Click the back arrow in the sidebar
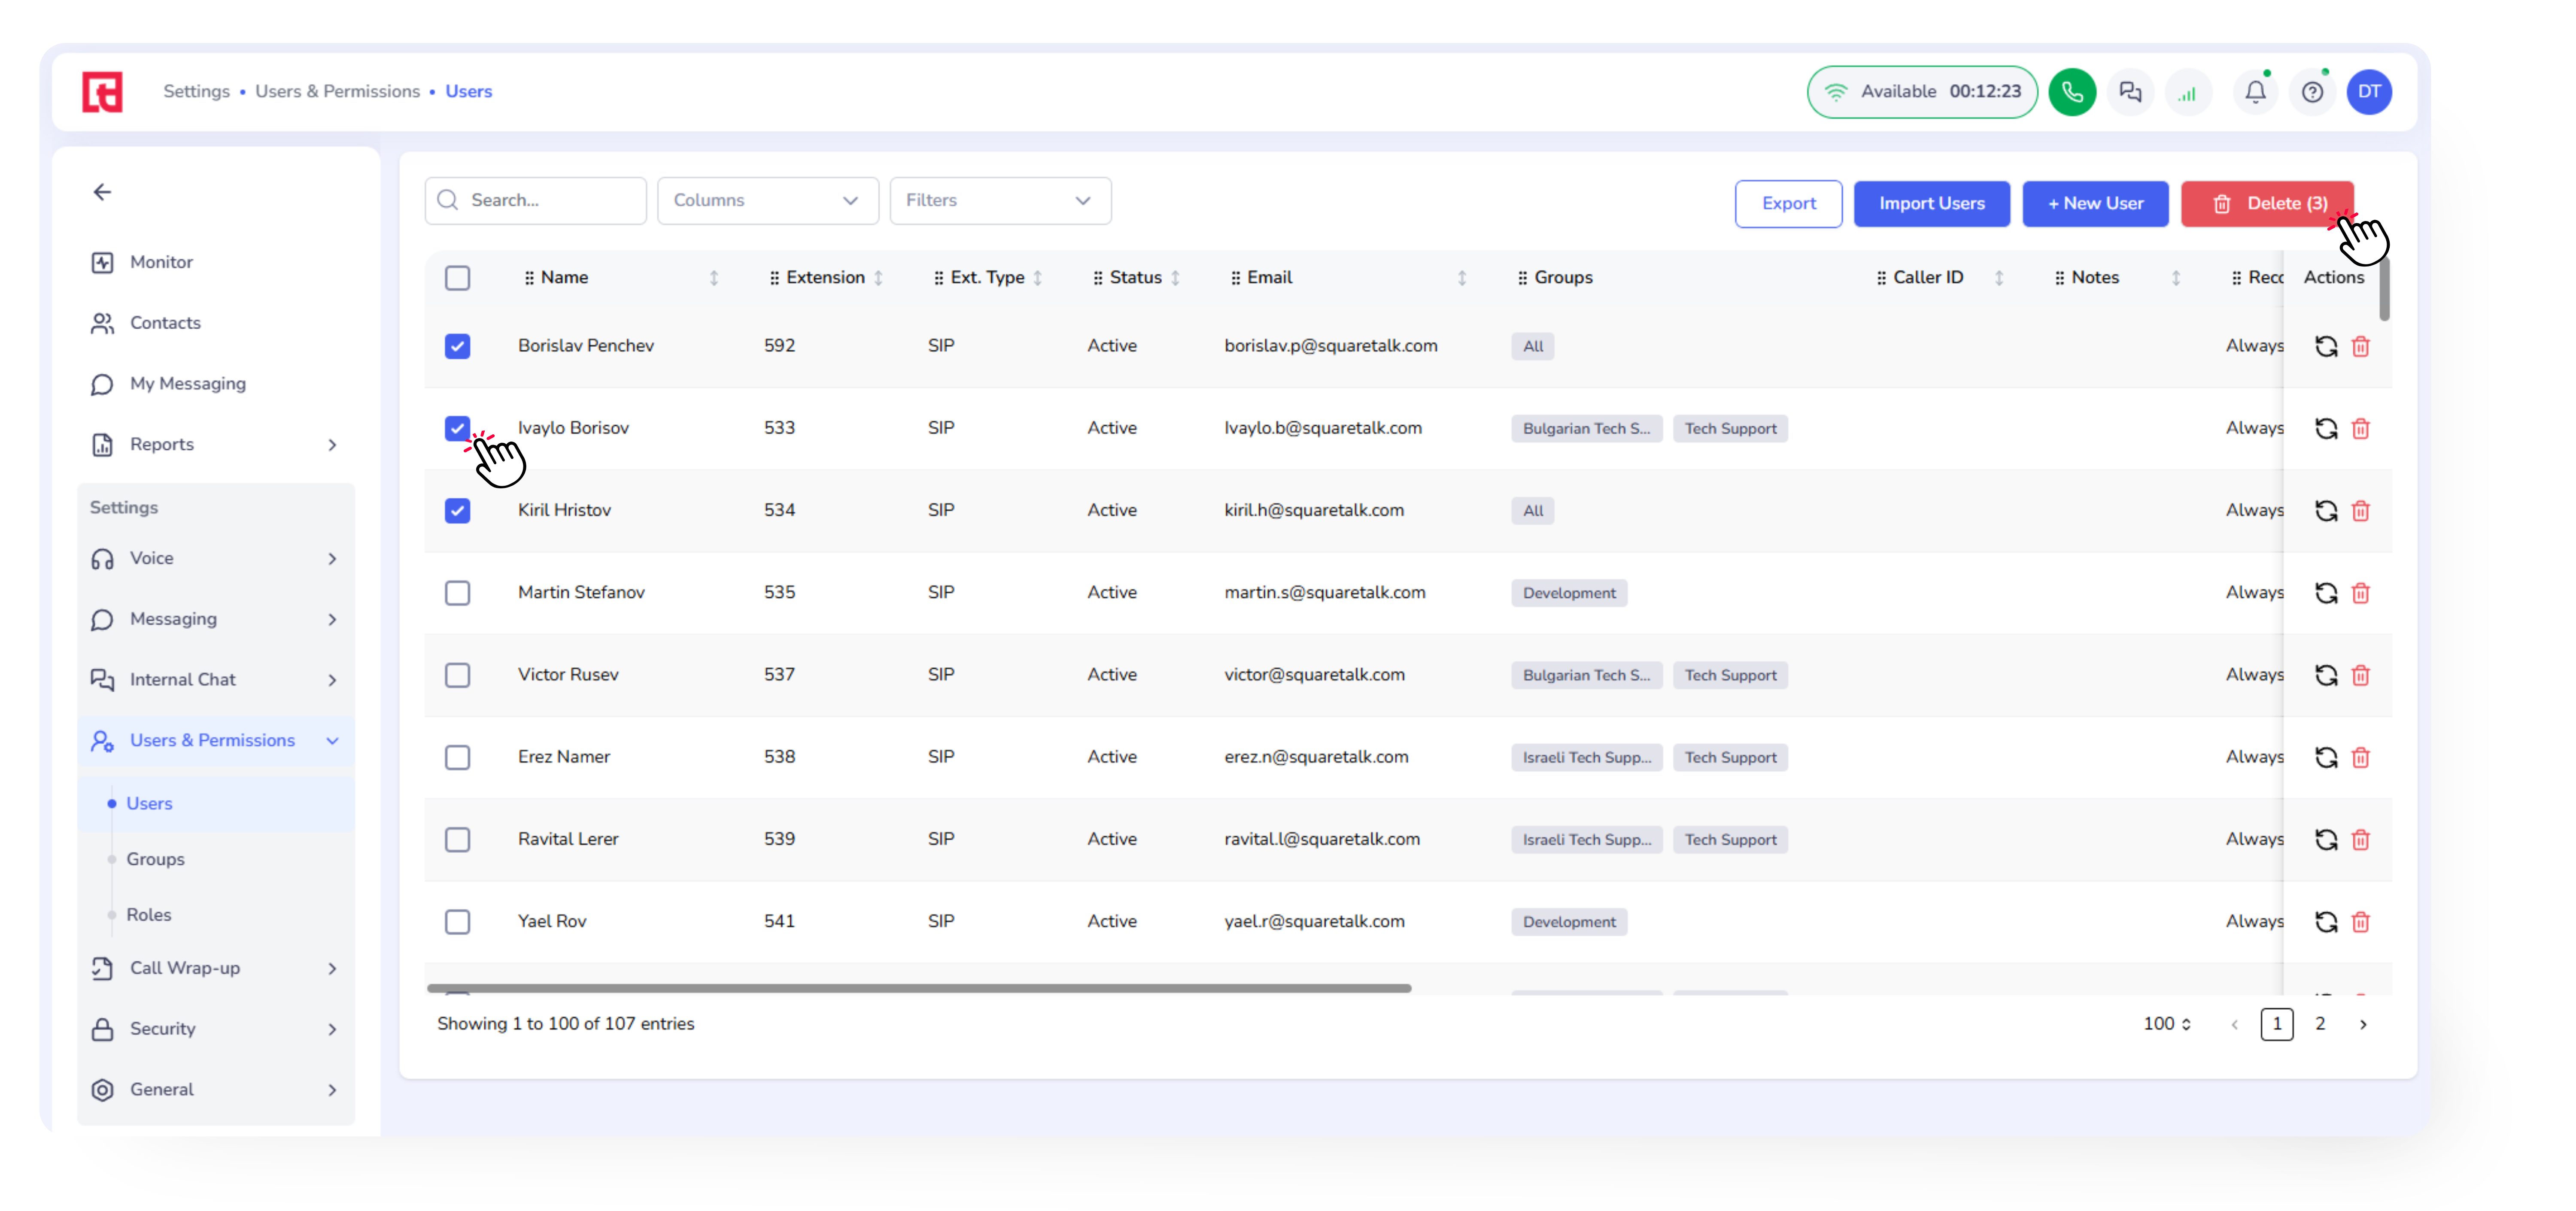The height and width of the screenshot is (1211, 2576). click(x=102, y=192)
